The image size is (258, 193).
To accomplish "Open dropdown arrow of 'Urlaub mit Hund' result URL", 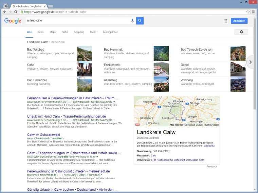I will point(114,120).
